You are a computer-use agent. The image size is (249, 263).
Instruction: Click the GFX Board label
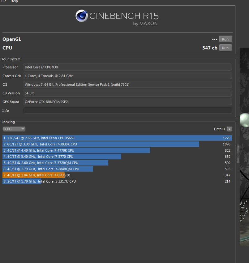[x=11, y=102]
